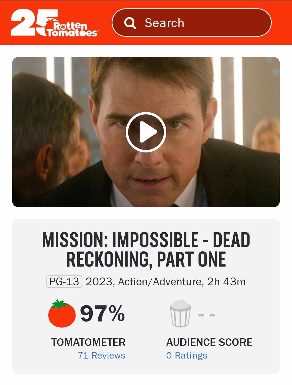This screenshot has height=385, width=292.
Task: Tap the gray popcorn bucket icon
Action: point(180,313)
